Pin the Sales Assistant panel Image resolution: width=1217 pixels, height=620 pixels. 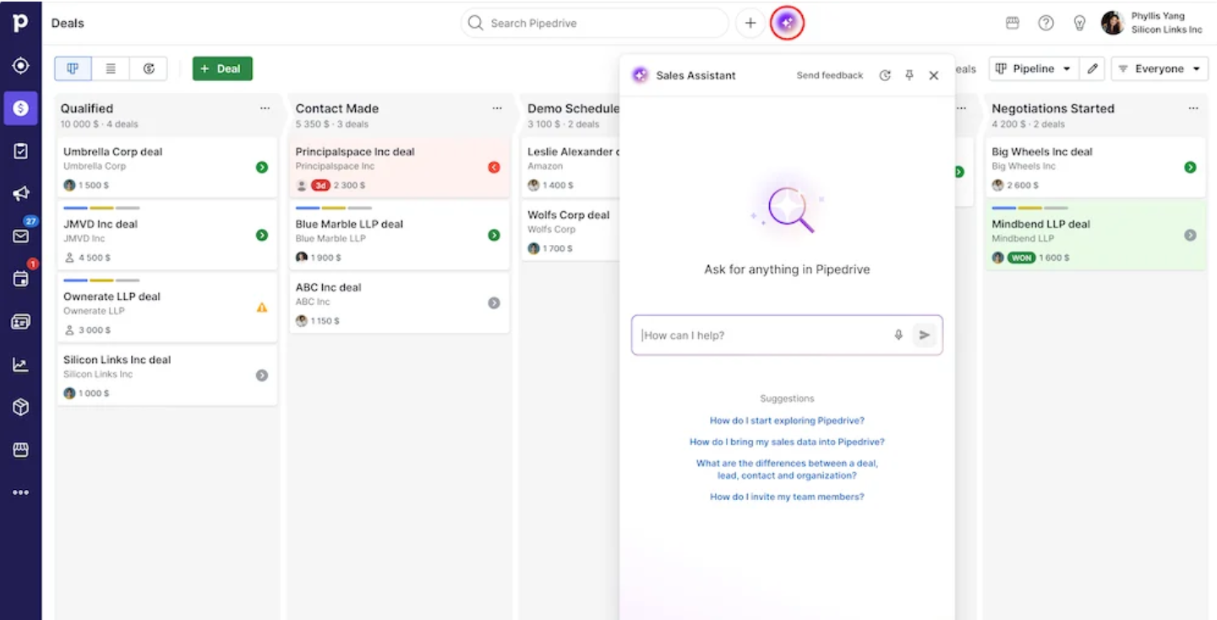coord(909,75)
